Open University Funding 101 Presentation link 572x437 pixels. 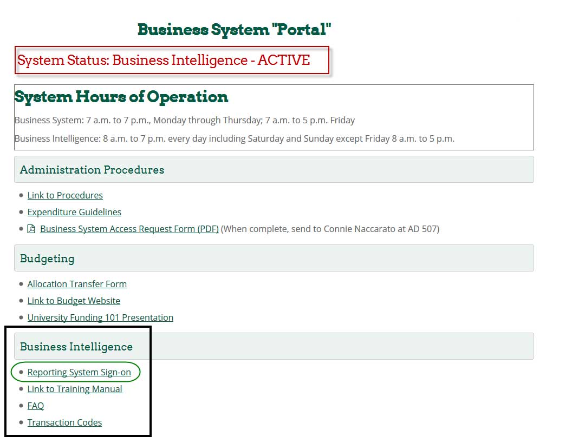click(100, 317)
